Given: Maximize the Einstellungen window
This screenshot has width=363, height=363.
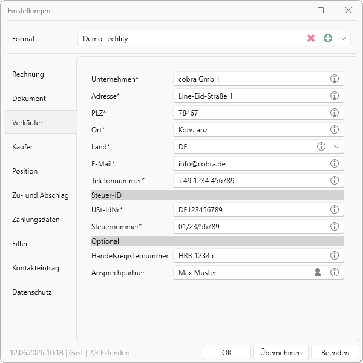Looking at the screenshot, I should (321, 10).
